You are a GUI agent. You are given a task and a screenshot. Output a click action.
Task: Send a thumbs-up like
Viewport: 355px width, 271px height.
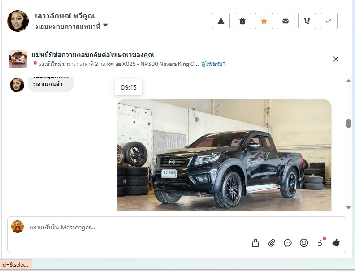click(x=336, y=243)
